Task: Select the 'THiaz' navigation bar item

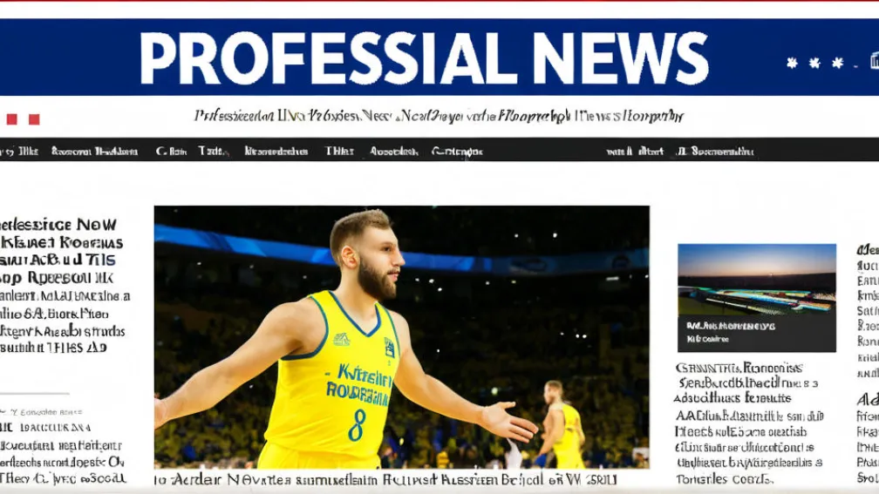Action: tap(339, 151)
